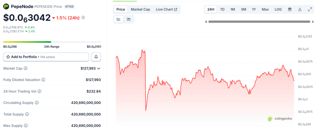Click the BTC price conversion line

[19, 27]
